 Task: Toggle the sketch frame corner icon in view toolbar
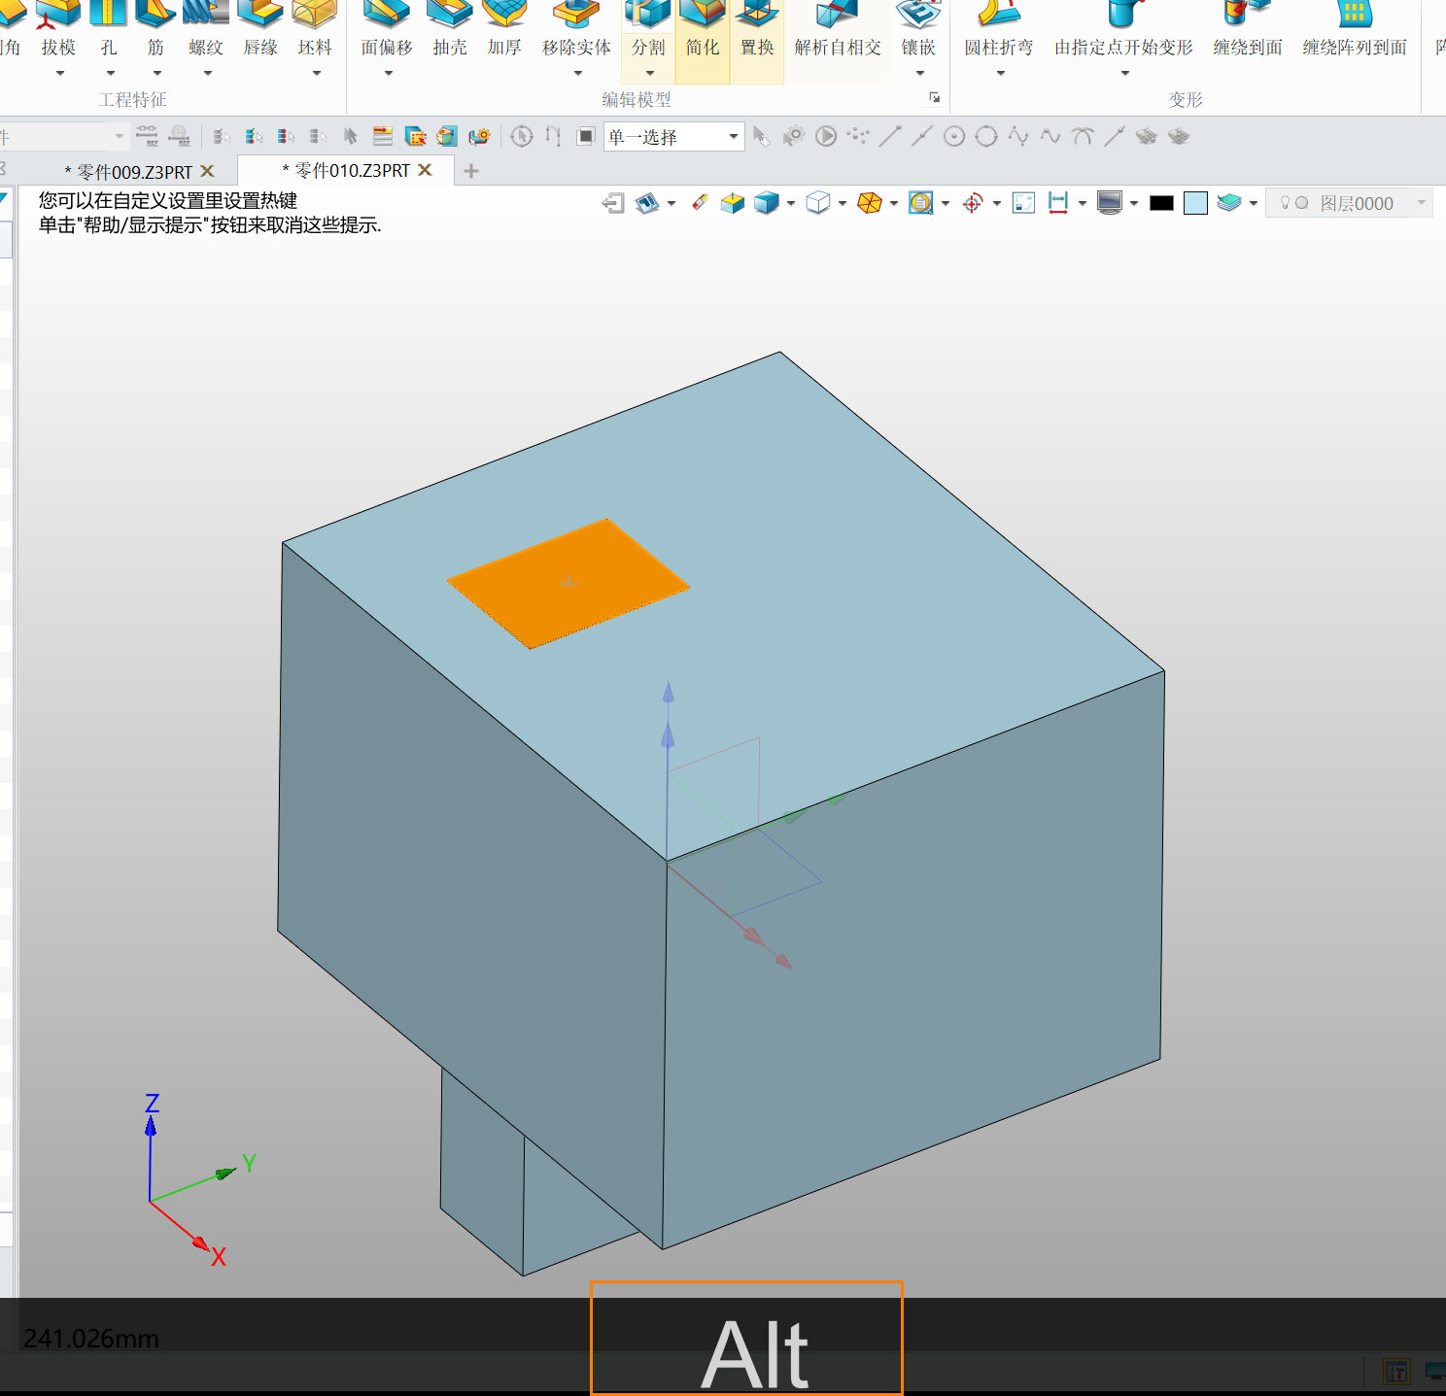1023,202
